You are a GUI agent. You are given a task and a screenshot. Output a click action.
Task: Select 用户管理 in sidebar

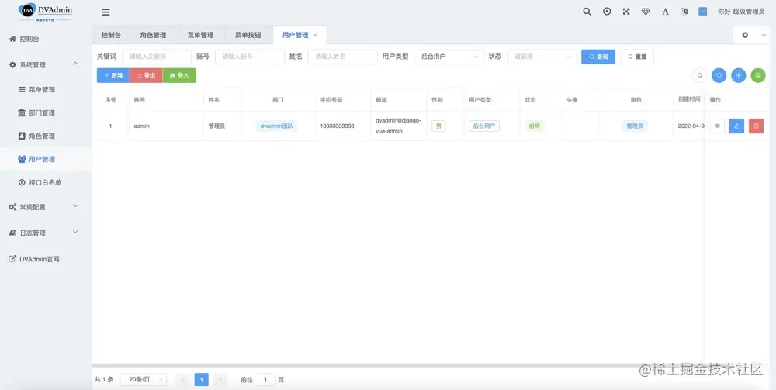[46, 159]
